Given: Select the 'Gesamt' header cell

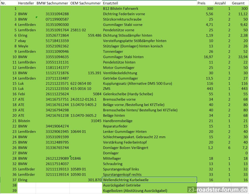Looking at the screenshot, I should (x=240, y=3).
